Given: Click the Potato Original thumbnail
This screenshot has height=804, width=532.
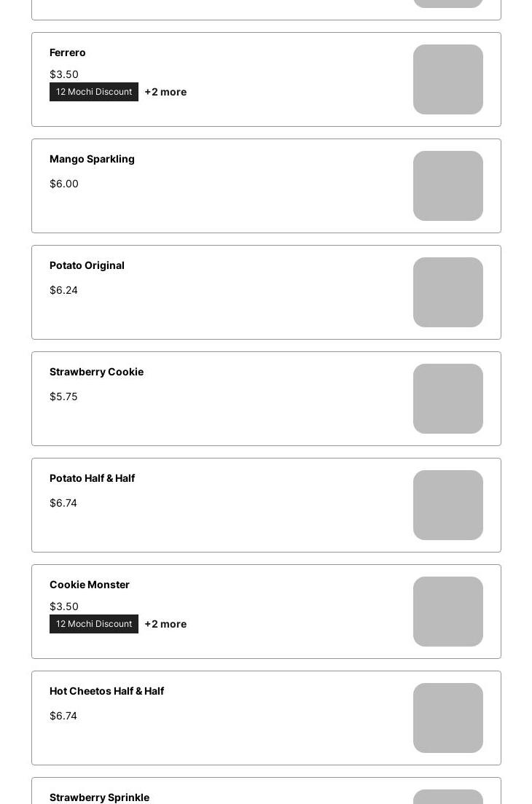Looking at the screenshot, I should [448, 292].
